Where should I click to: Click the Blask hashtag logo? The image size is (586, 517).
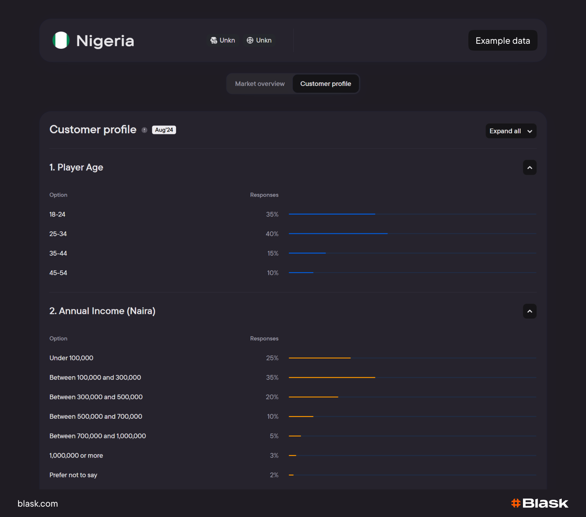click(516, 503)
